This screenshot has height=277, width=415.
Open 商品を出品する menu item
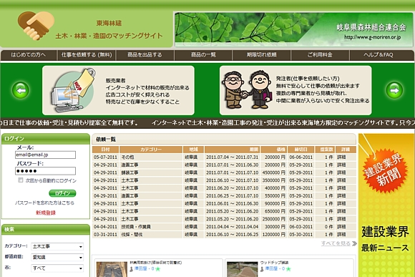pyautogui.click(x=145, y=55)
